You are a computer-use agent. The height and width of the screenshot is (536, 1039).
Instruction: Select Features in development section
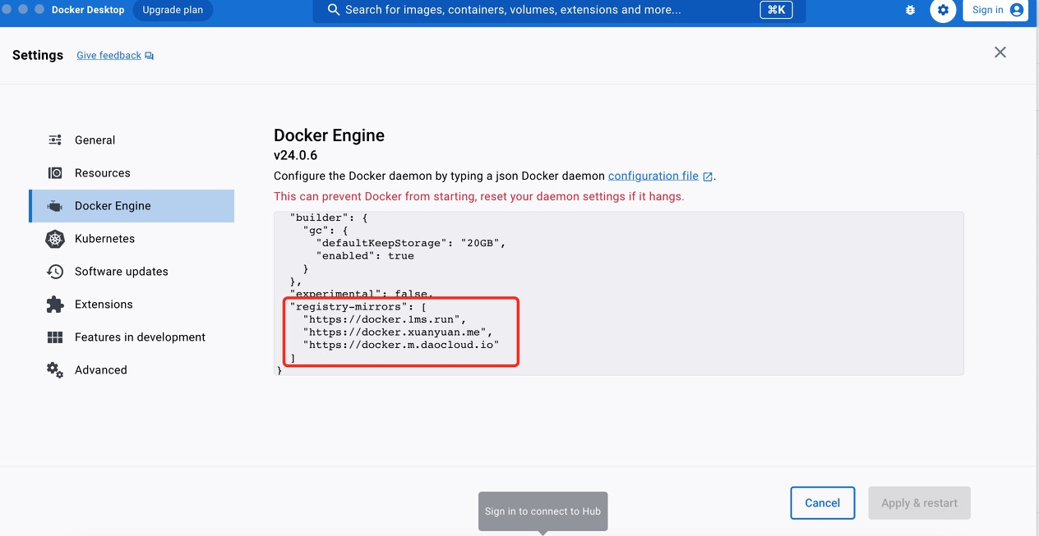(x=132, y=337)
